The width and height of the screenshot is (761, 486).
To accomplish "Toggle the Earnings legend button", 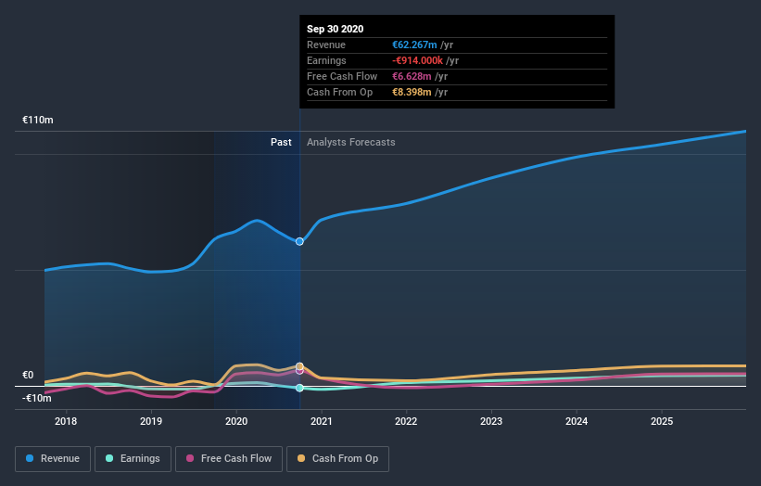I will pos(133,459).
